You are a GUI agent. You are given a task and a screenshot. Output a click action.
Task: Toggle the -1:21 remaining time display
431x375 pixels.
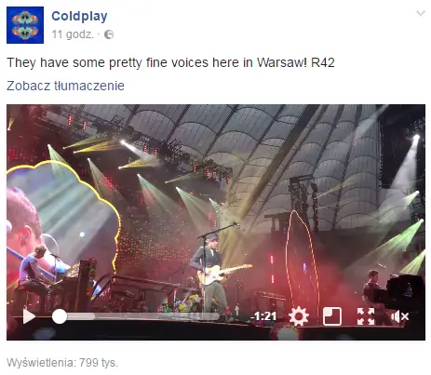[263, 316]
